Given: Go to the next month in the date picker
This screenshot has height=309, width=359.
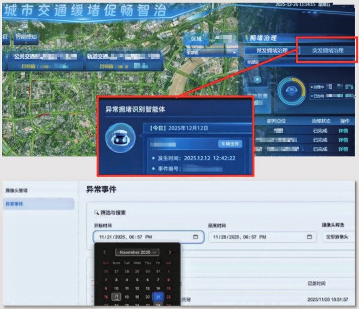Looking at the screenshot, I should 170,252.
